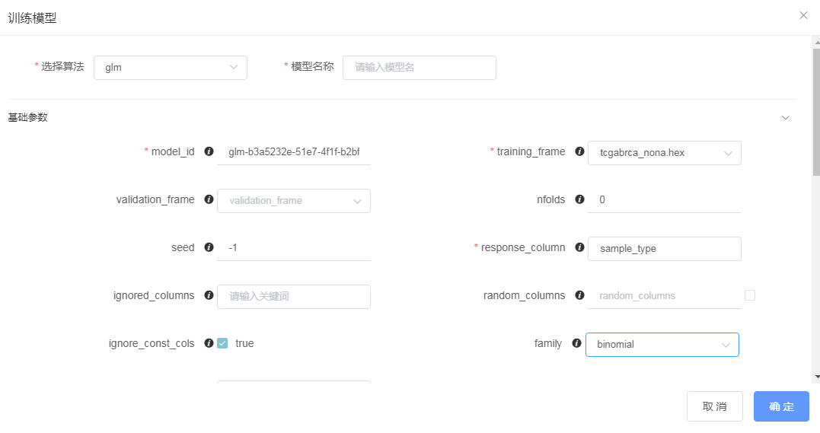
Task: Click info icon next to model_id
Action: [209, 151]
